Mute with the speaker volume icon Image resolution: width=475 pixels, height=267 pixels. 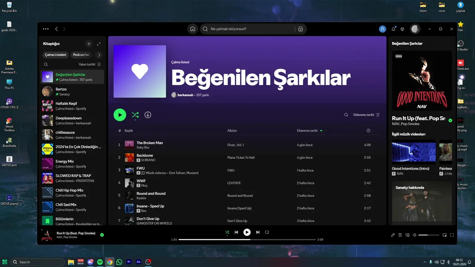[x=415, y=235]
